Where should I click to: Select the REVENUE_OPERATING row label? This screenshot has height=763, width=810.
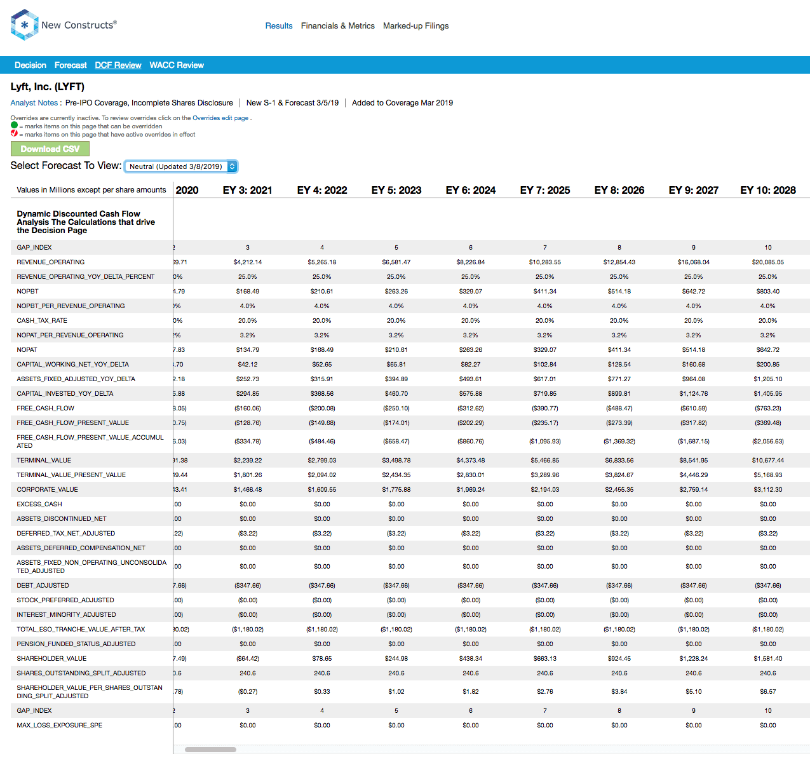[51, 262]
